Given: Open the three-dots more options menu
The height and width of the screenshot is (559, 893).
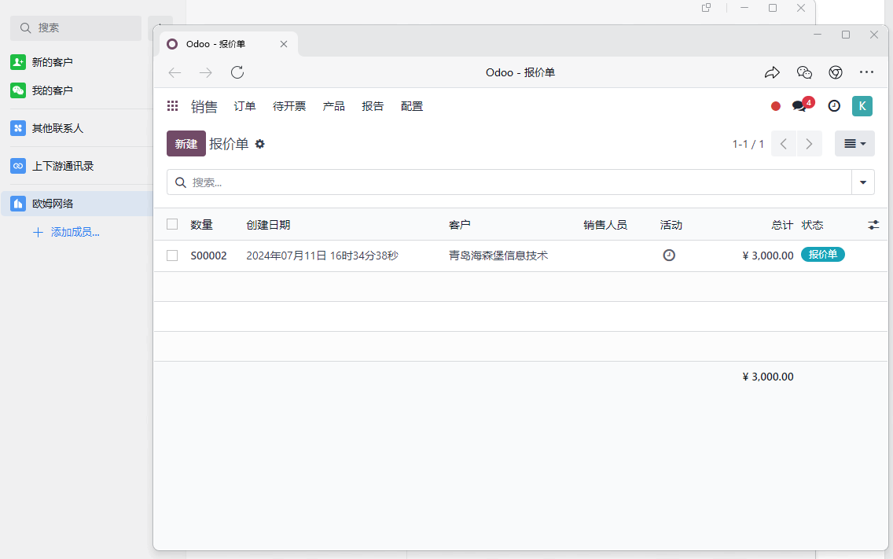Looking at the screenshot, I should [x=866, y=72].
